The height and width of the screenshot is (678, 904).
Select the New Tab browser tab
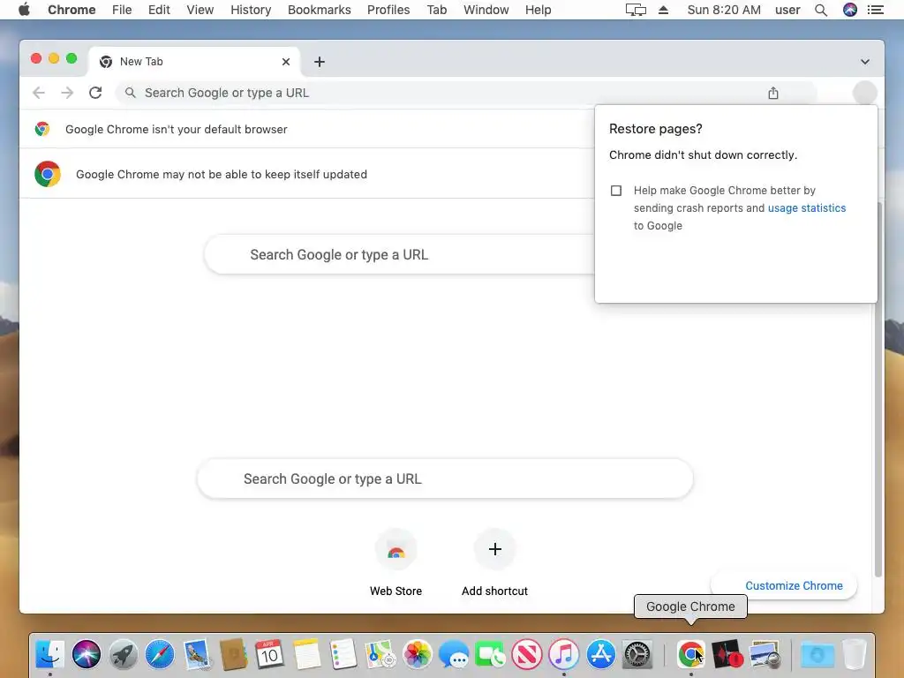pyautogui.click(x=194, y=62)
